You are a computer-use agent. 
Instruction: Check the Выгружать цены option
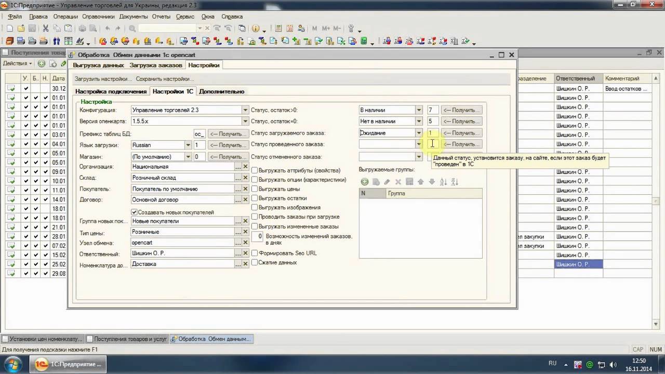(255, 189)
